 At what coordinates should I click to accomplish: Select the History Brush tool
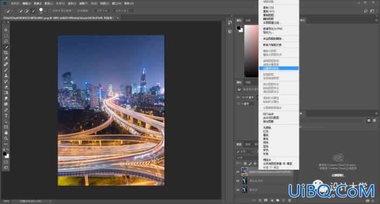pos(6,81)
